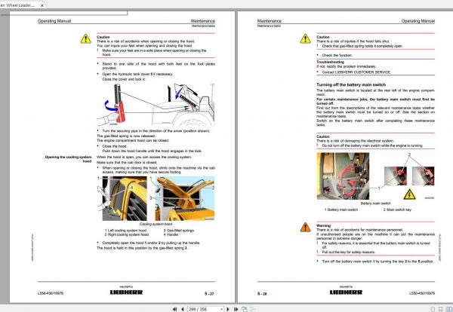Click 'Maintenance' header on right page

click(270, 21)
